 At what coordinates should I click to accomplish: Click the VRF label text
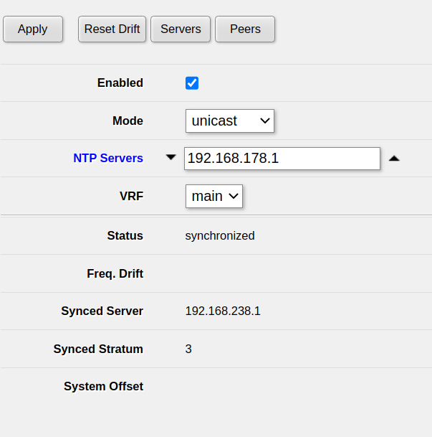(x=132, y=196)
